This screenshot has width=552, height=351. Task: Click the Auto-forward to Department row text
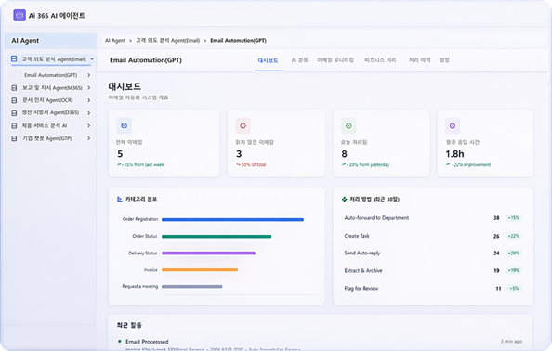(376, 218)
